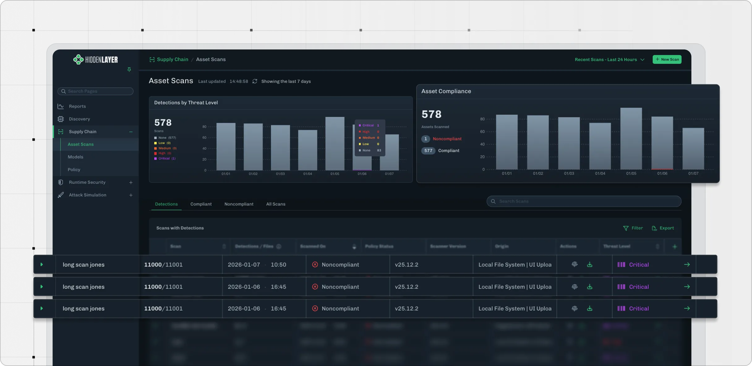The width and height of the screenshot is (752, 366).
Task: Select Models in the sidebar
Action: coord(75,157)
